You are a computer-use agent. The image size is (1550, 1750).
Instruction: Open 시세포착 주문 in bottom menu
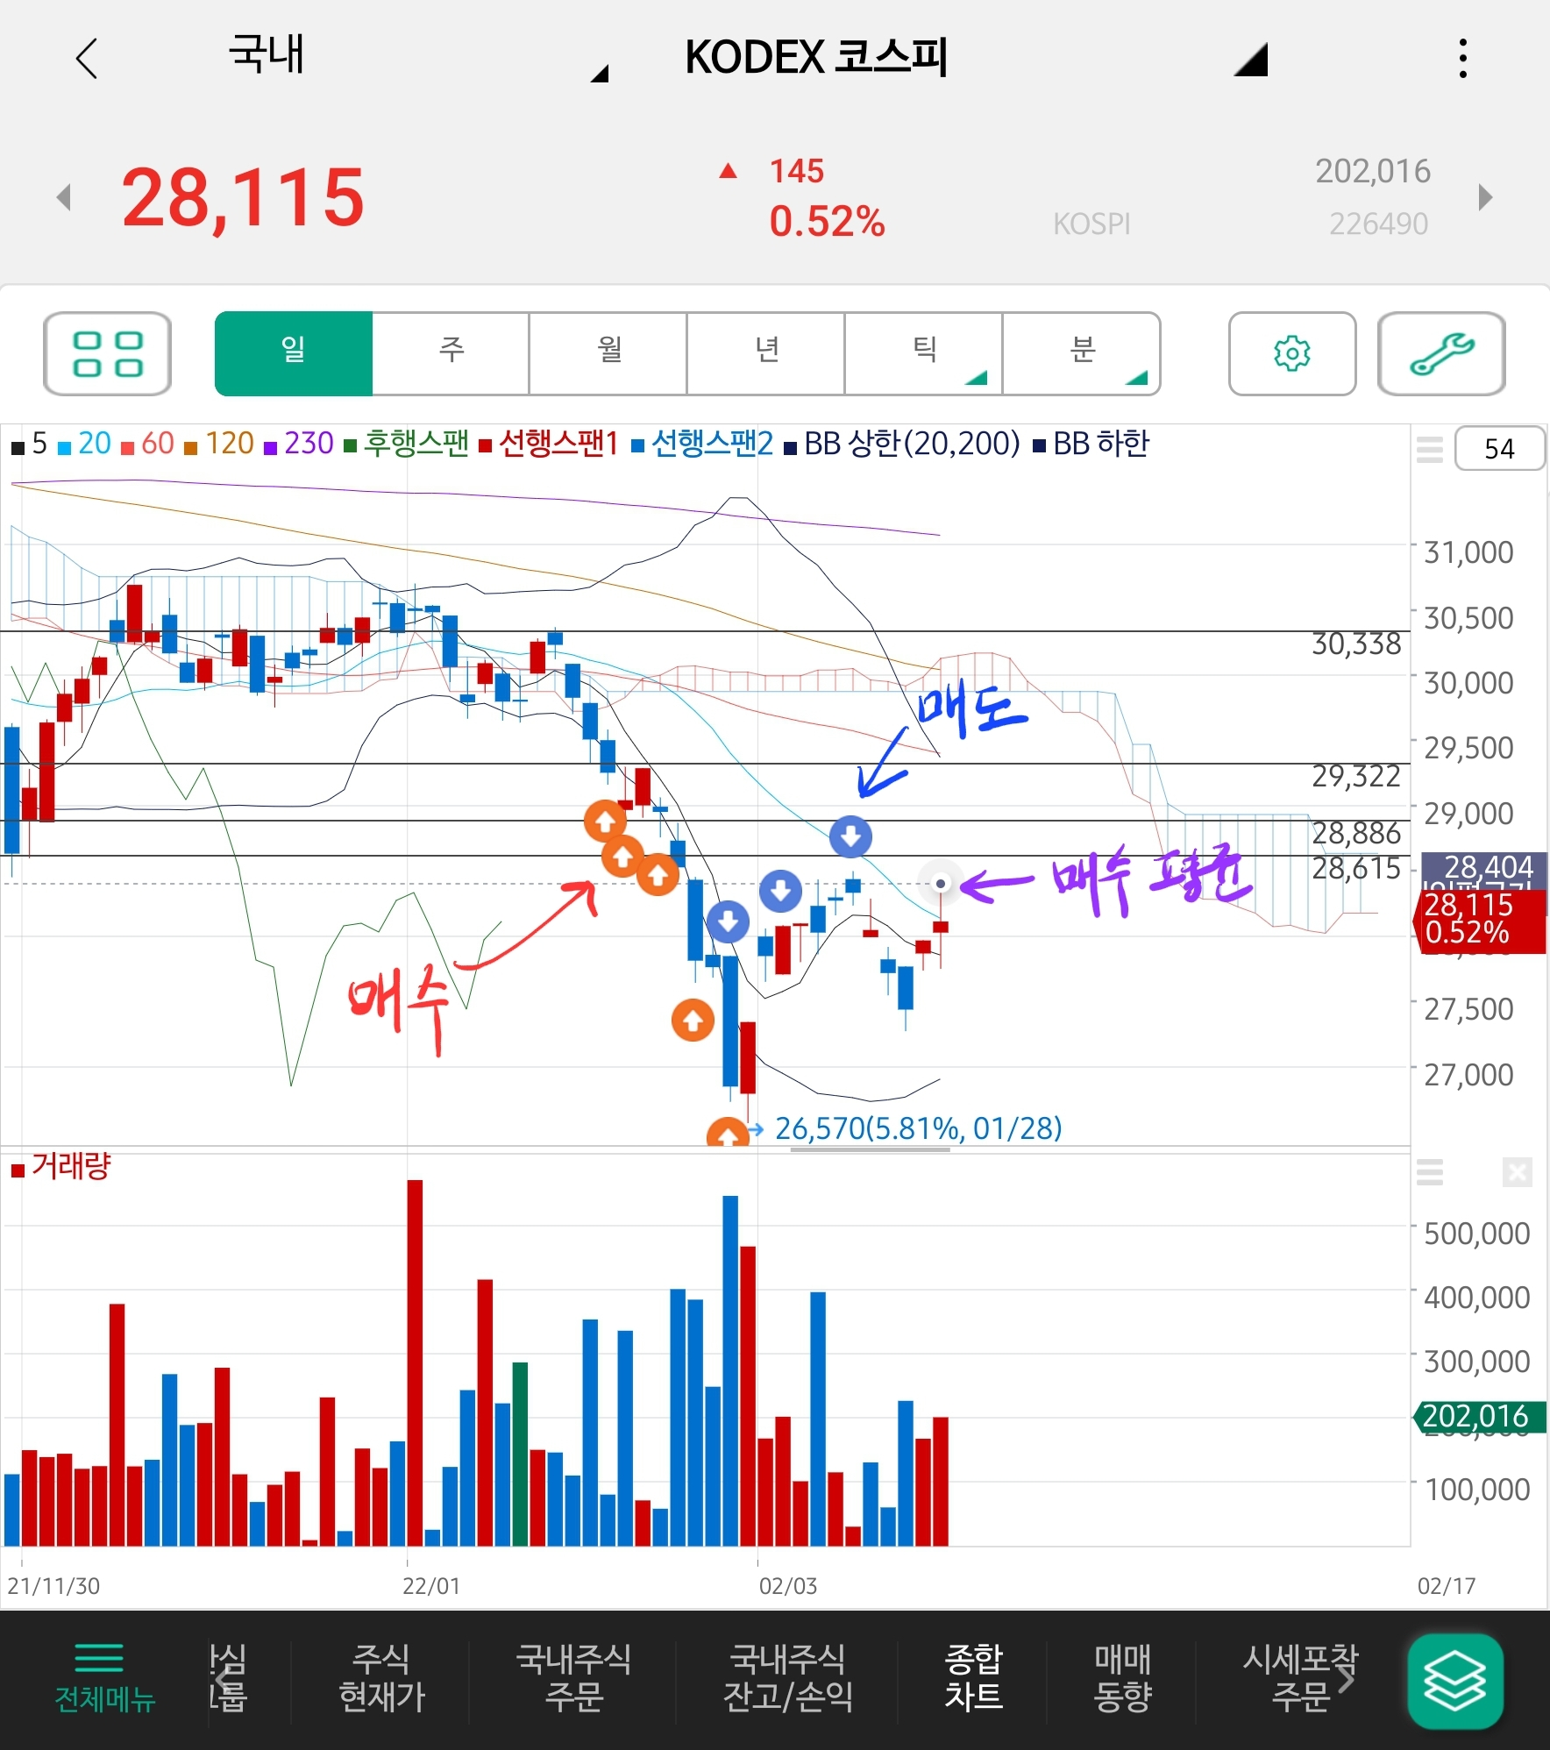[1300, 1678]
